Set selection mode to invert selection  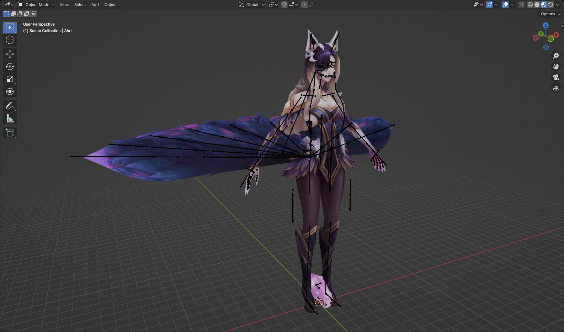(x=27, y=14)
